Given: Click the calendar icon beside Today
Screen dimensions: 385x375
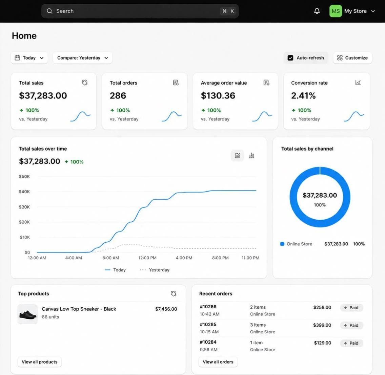Looking at the screenshot, I should pyautogui.click(x=17, y=58).
